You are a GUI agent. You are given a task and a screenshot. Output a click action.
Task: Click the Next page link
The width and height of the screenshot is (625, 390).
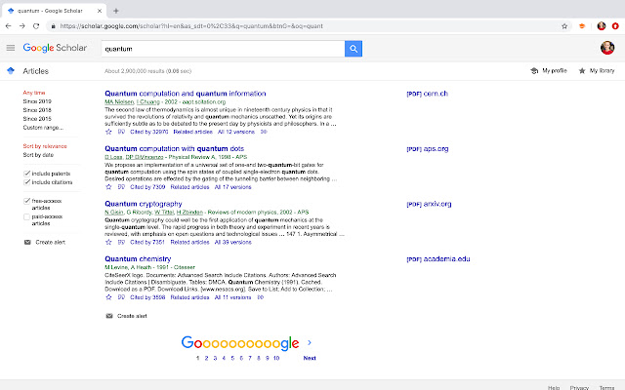(310, 358)
